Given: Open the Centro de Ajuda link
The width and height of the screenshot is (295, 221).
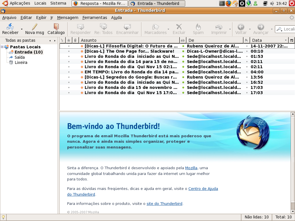Looking at the screenshot, I should [x=203, y=189].
